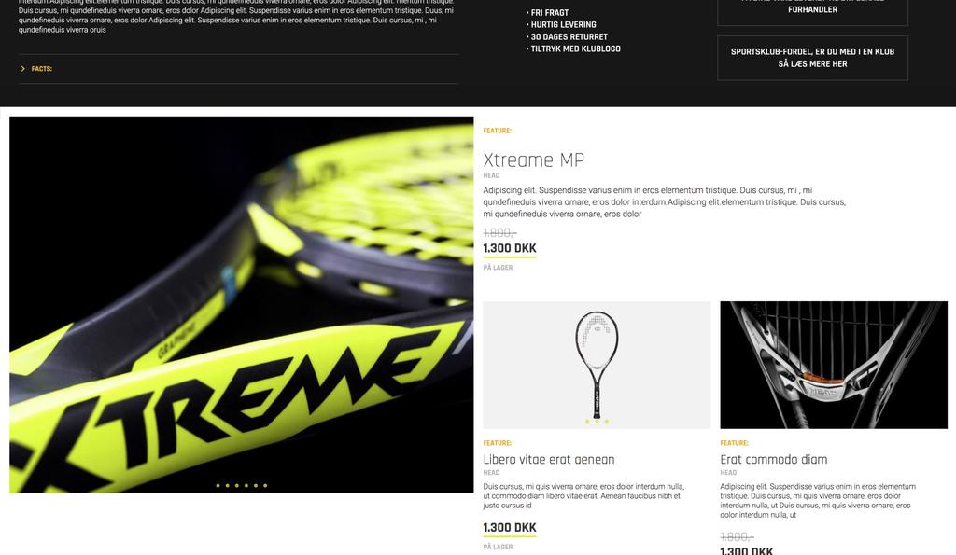Click HEAD brand label under Xtreme MP

491,175
